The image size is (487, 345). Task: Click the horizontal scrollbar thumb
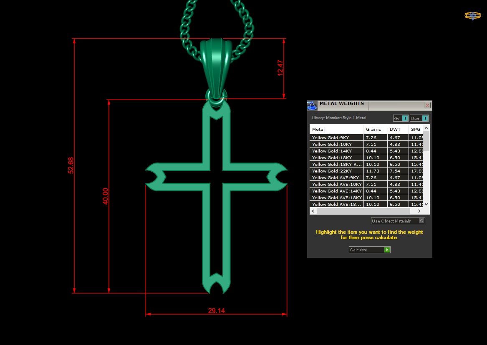click(363, 211)
